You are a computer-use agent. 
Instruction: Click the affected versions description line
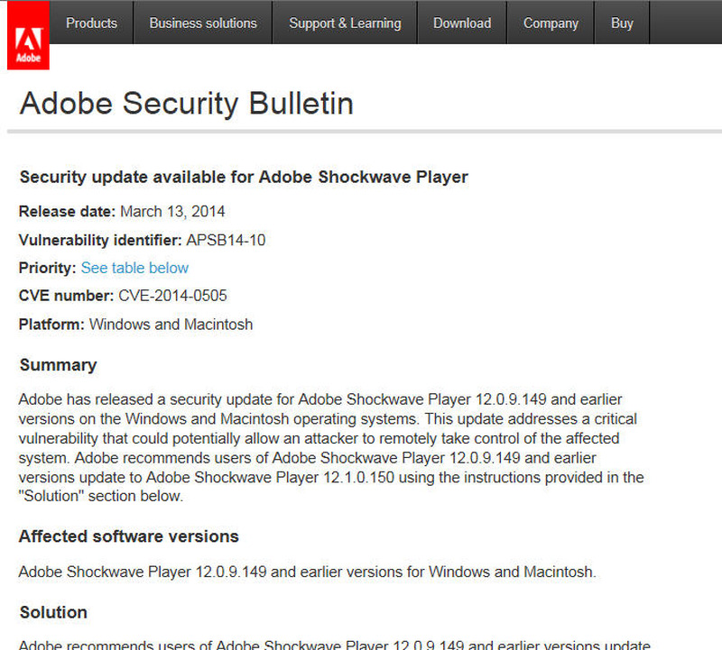pyautogui.click(x=307, y=572)
